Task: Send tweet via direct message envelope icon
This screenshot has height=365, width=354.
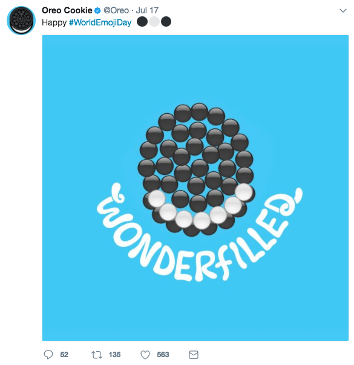Action: point(194,355)
